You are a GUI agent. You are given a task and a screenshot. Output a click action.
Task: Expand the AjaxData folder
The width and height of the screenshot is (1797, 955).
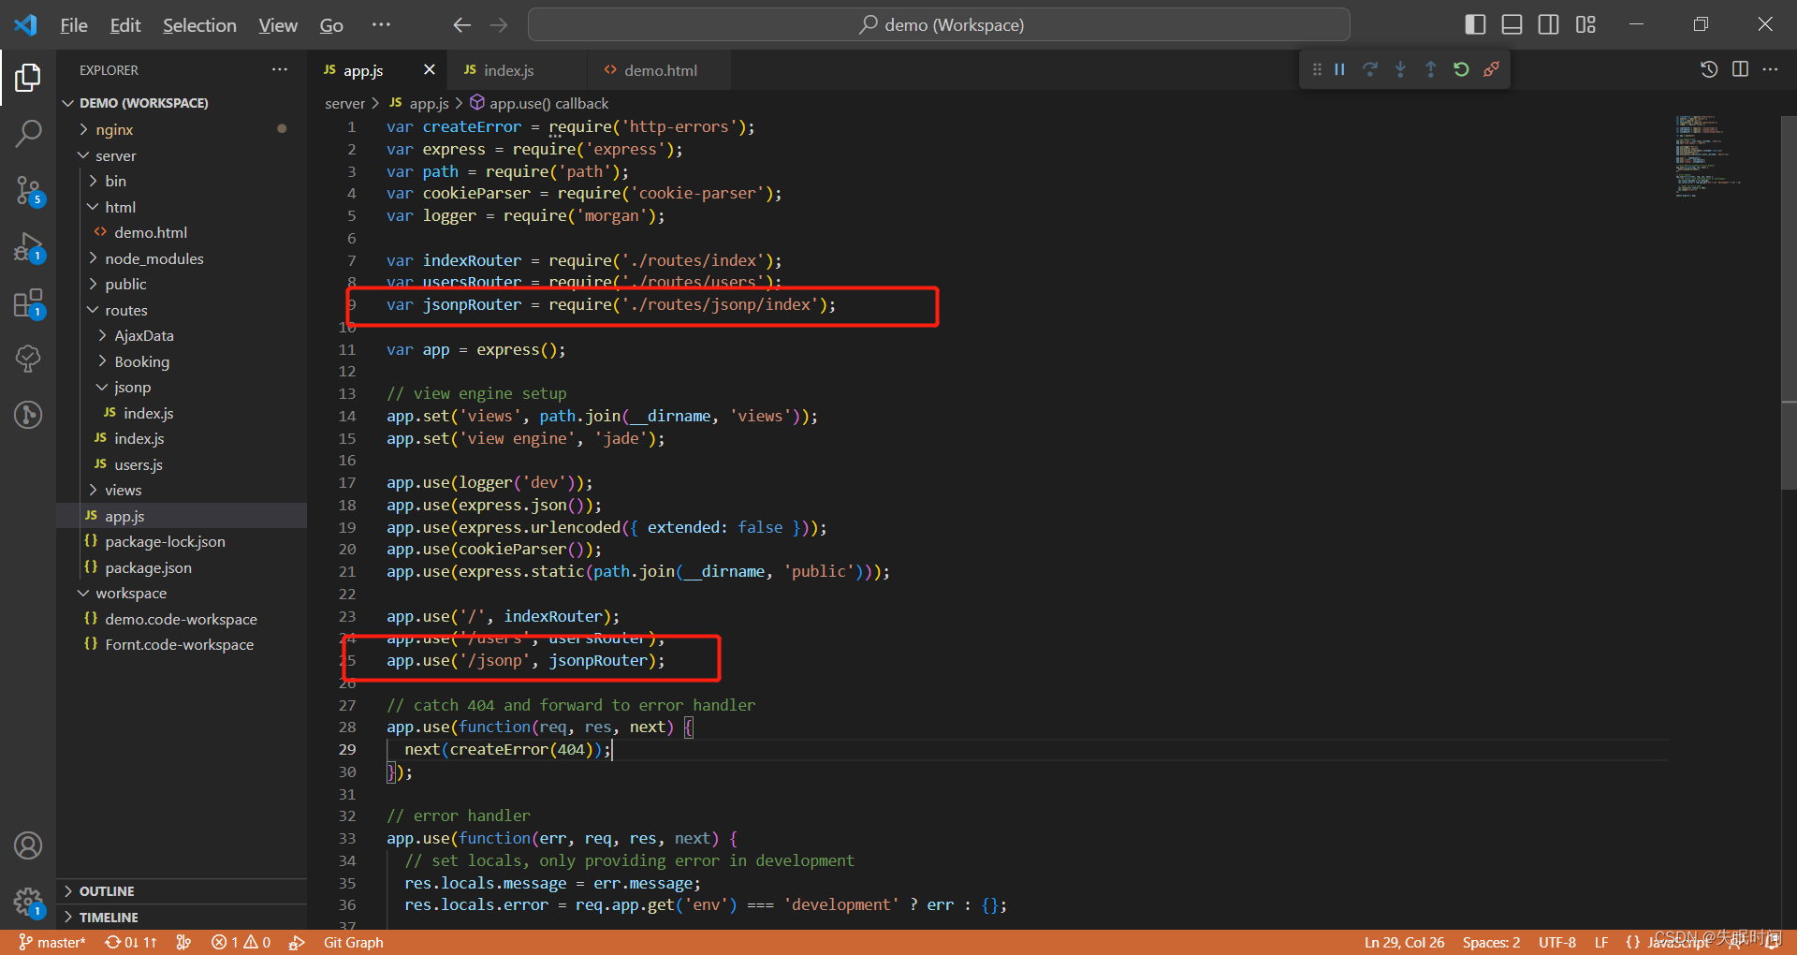pyautogui.click(x=182, y=335)
